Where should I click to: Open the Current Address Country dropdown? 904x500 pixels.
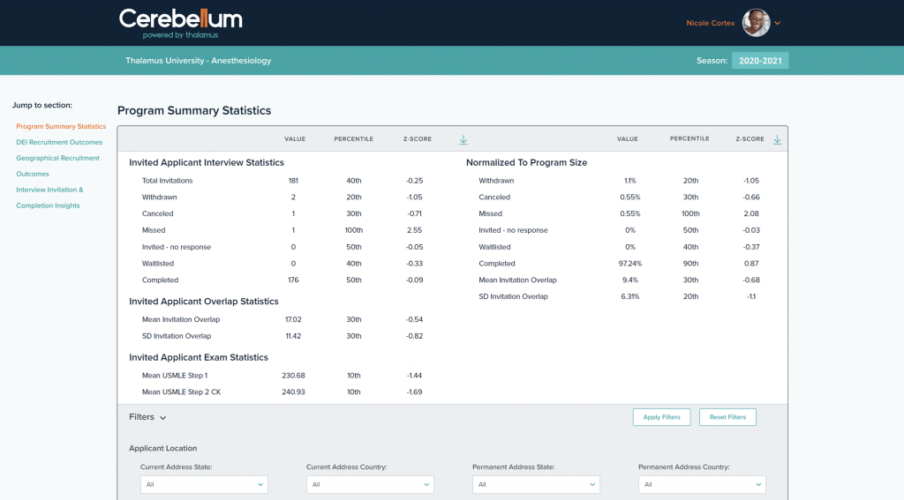(x=370, y=484)
